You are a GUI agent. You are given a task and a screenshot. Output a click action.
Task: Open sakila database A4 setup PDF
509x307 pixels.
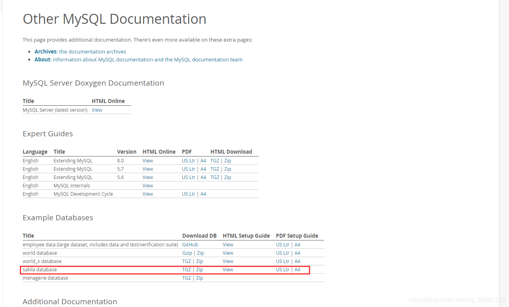click(x=297, y=270)
